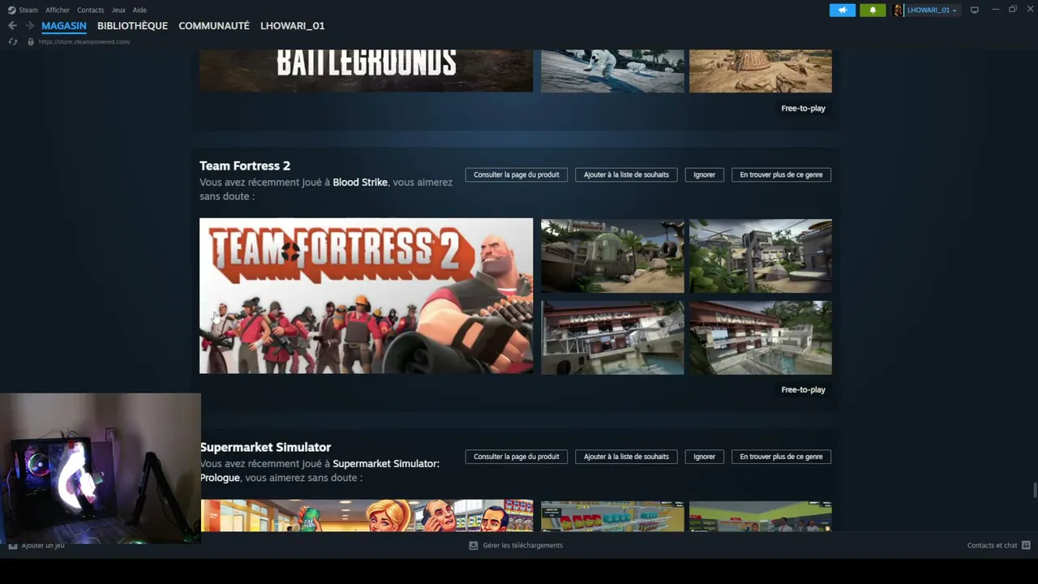Click the downloads icon in bottom bar
1038x584 pixels.
(474, 545)
